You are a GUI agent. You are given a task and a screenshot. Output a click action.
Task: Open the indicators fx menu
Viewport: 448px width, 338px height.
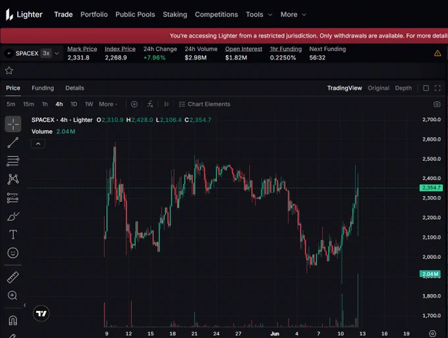(x=150, y=105)
